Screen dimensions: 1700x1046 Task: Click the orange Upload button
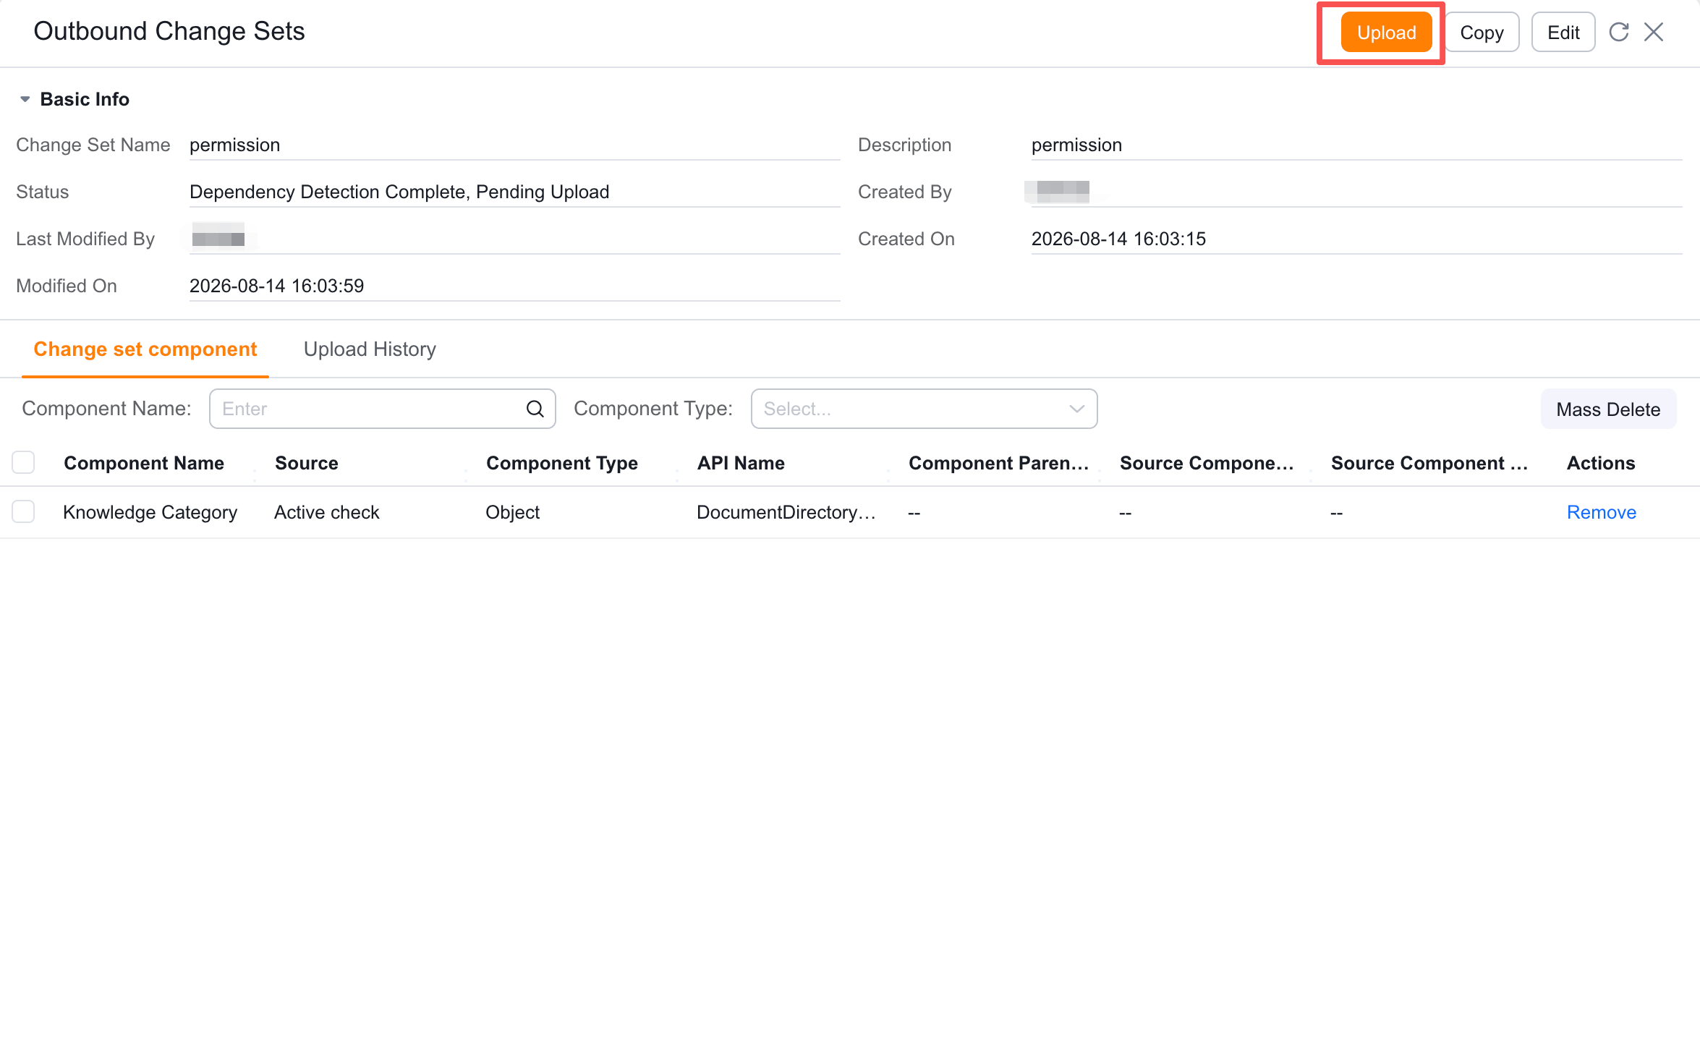1386,33
